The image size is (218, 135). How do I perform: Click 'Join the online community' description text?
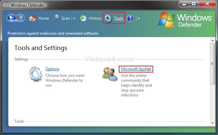[136, 85]
